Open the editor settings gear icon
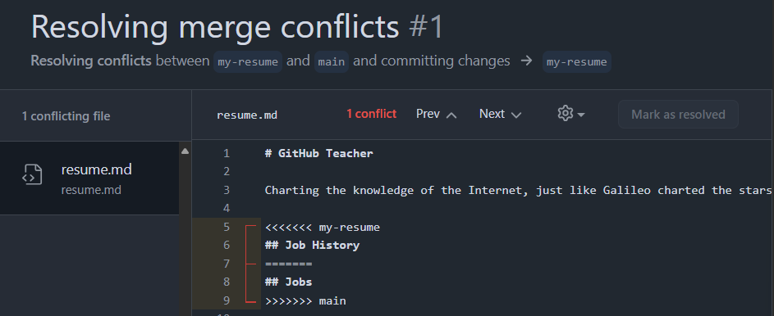Viewport: 774px width, 316px height. click(x=565, y=114)
